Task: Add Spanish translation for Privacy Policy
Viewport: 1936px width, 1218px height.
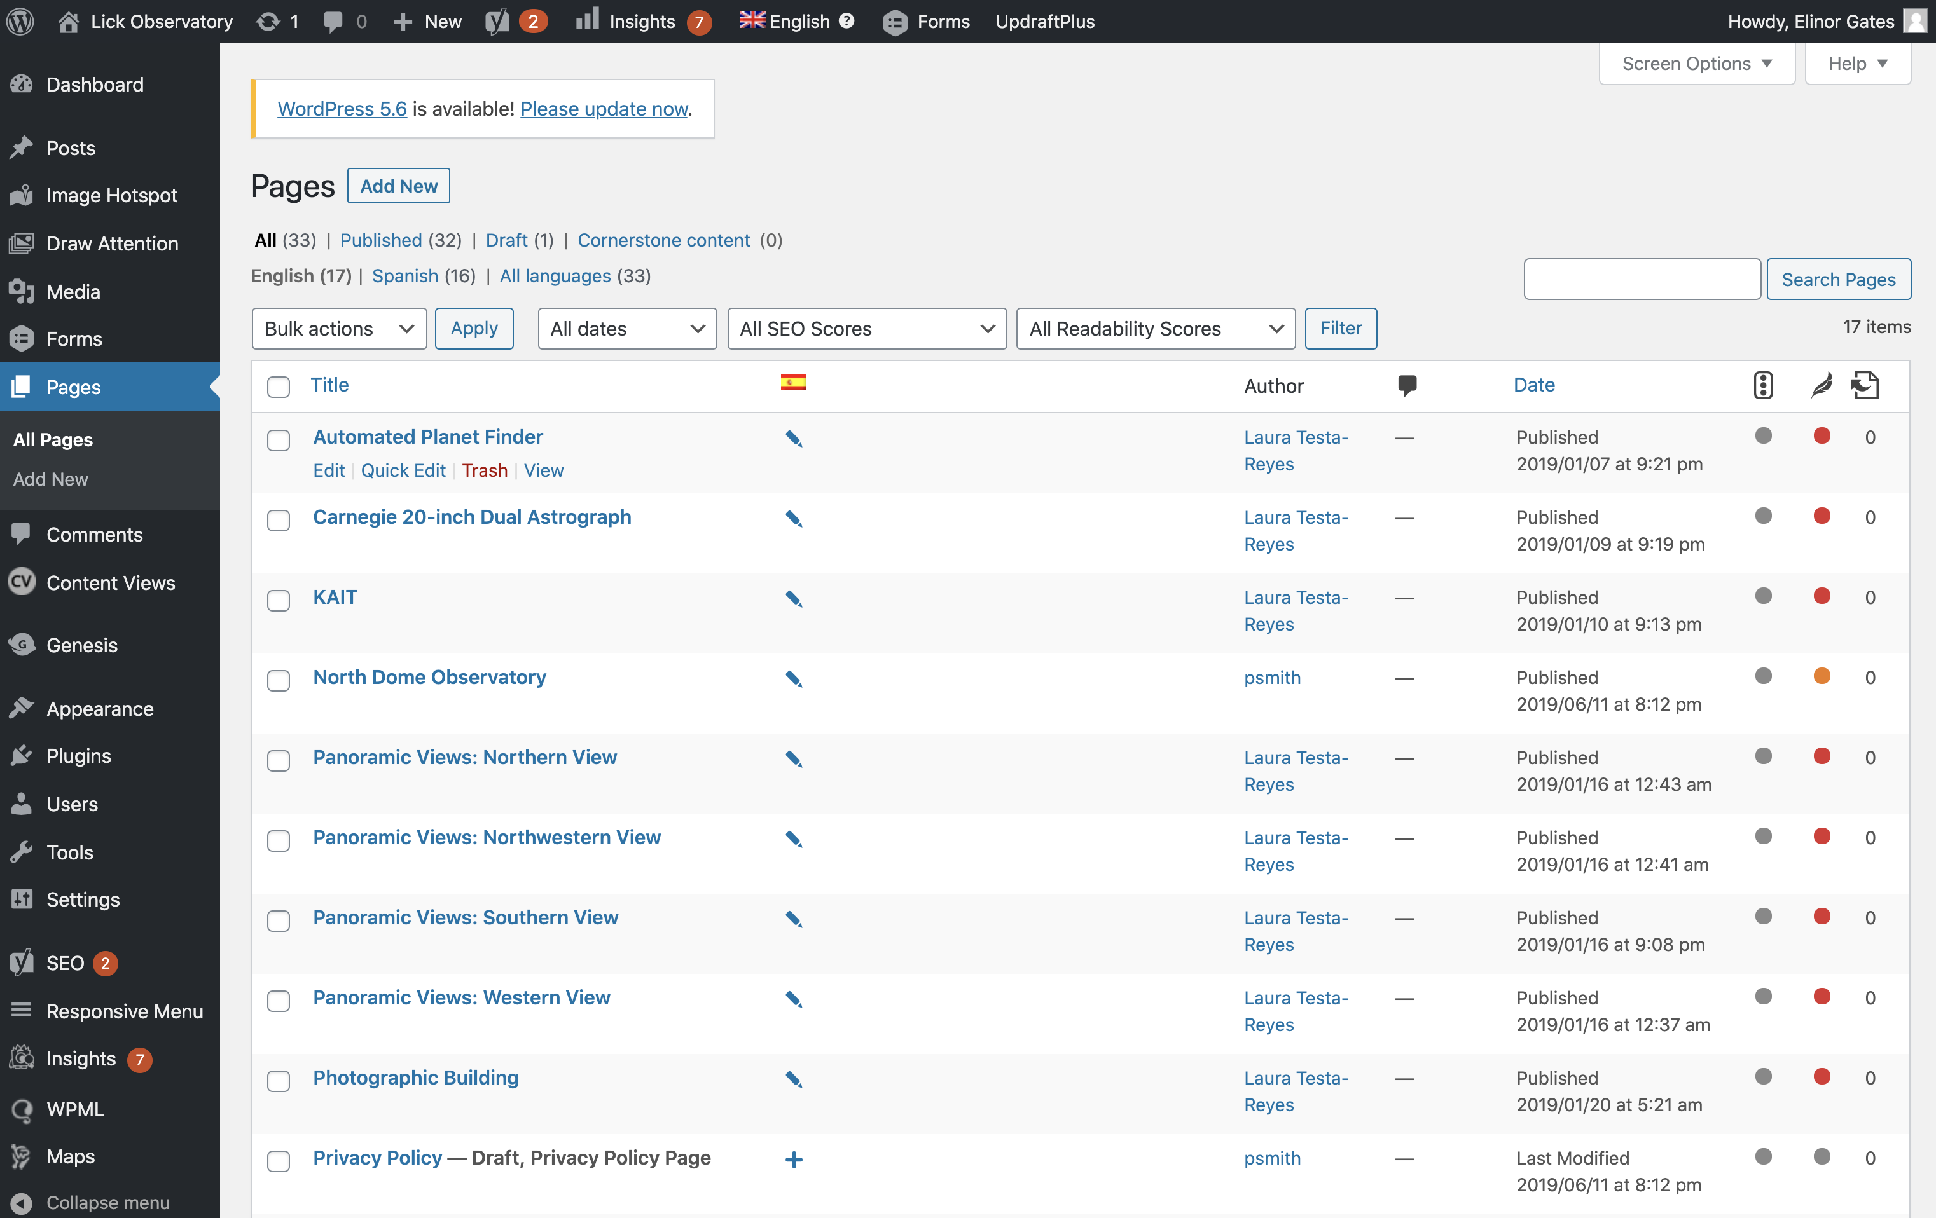Action: [794, 1160]
